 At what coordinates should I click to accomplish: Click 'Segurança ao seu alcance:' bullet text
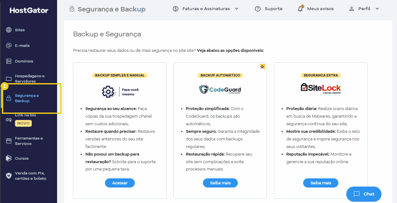pos(111,109)
